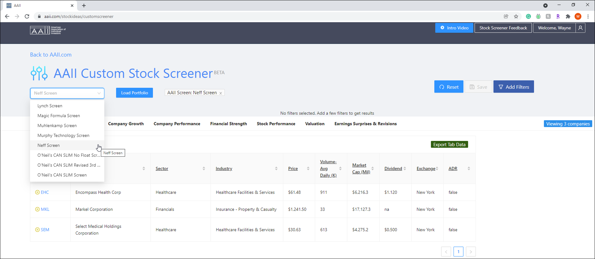This screenshot has height=259, width=595.
Task: Open the user account profile icon
Action: [x=580, y=28]
